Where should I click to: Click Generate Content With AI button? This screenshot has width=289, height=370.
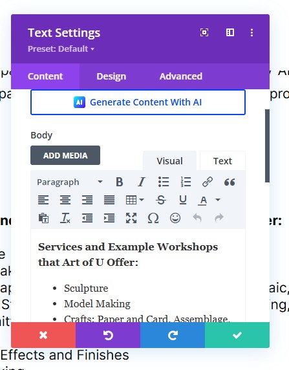point(138,102)
